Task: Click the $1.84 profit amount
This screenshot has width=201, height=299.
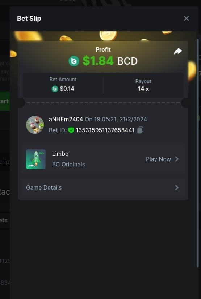Action: pos(98,61)
